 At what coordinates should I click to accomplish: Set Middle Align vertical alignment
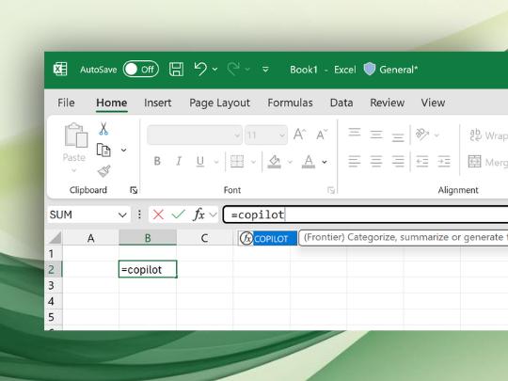tap(376, 135)
